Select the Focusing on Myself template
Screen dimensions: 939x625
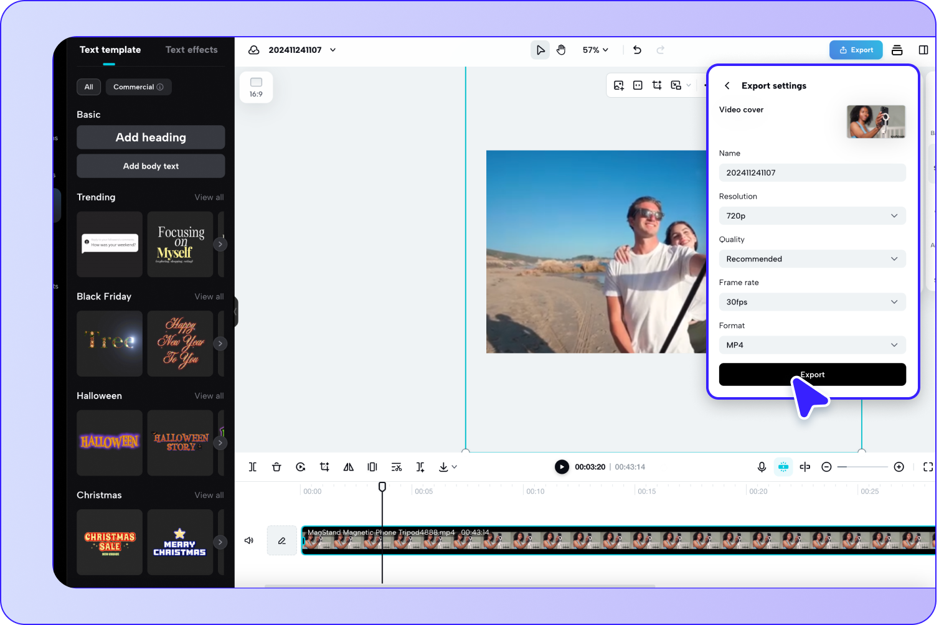coord(181,244)
